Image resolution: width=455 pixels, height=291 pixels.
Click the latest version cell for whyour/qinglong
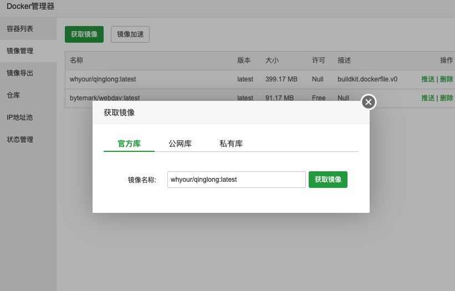[x=245, y=79]
